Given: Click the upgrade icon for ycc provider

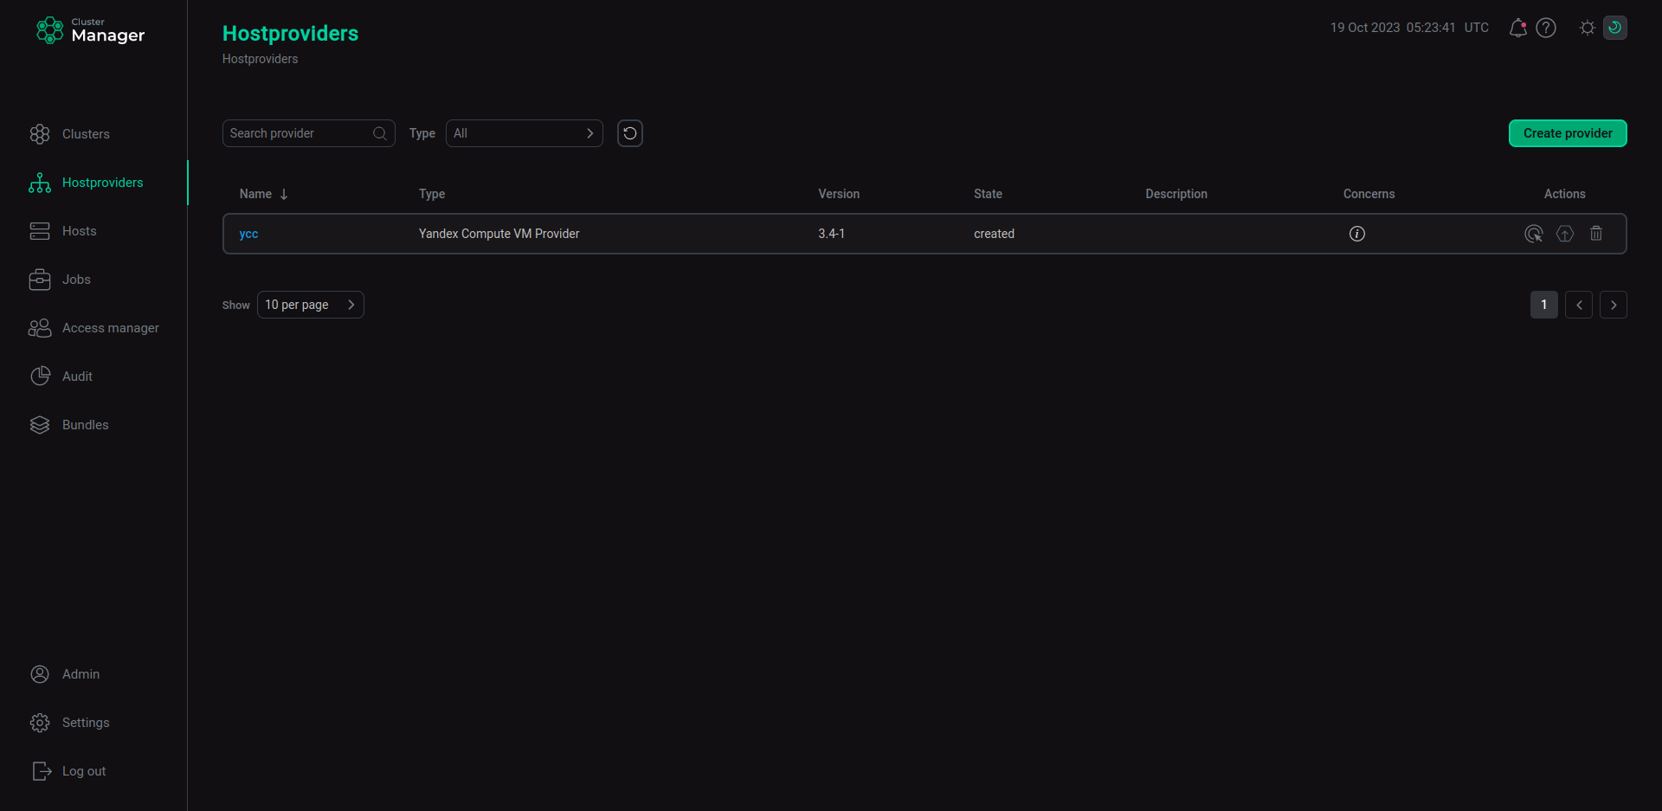Looking at the screenshot, I should pos(1565,234).
